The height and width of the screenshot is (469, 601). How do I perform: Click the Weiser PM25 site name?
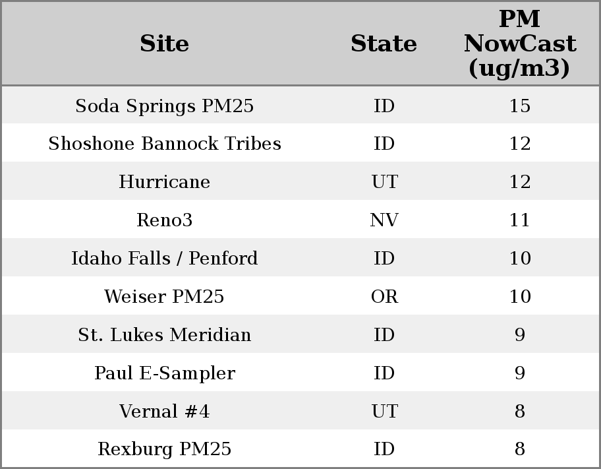164,297
